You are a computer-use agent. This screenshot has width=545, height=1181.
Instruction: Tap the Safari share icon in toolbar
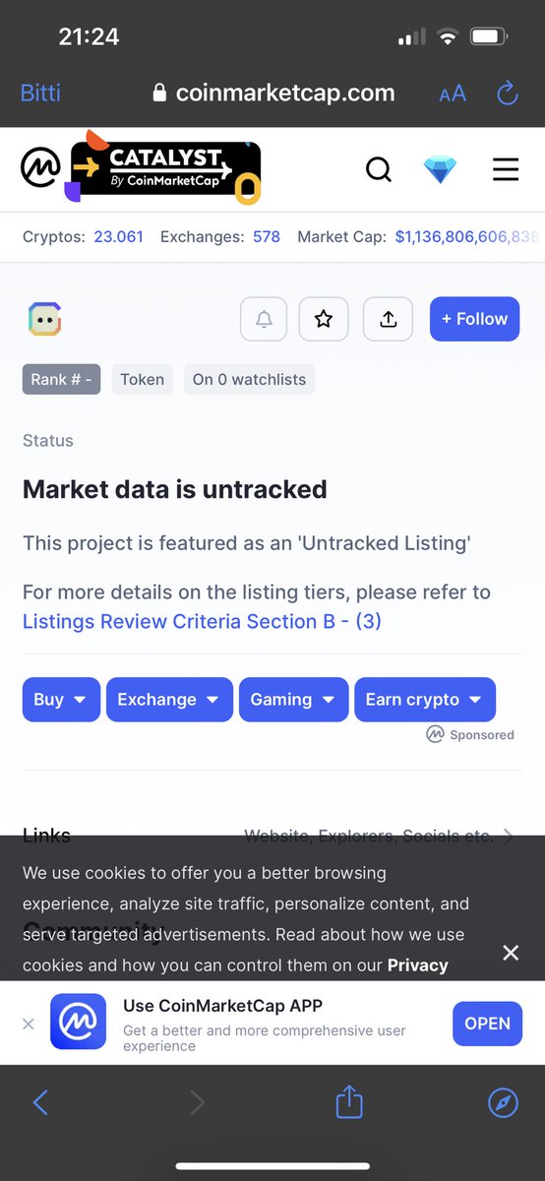click(x=349, y=1102)
